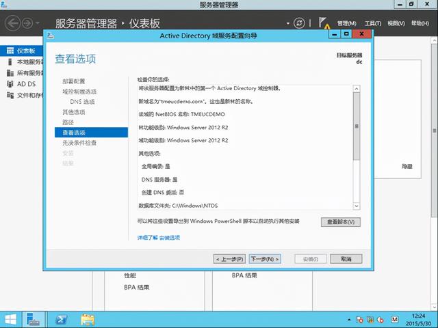Show hidden tray icons arrow
The width and height of the screenshot is (438, 328).
click(349, 320)
